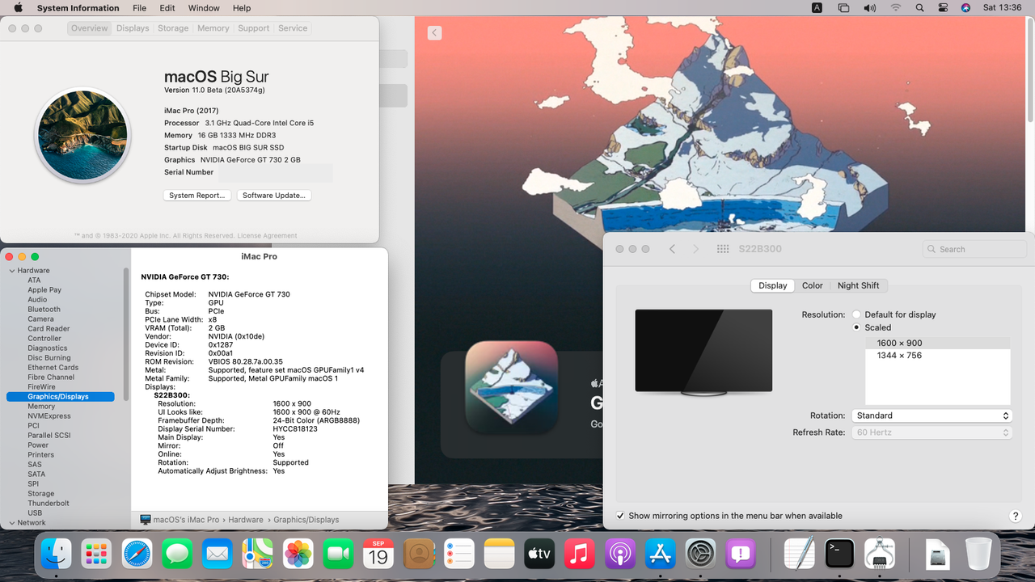Open Apple TV app in Dock
This screenshot has height=582, width=1035.
pos(539,554)
